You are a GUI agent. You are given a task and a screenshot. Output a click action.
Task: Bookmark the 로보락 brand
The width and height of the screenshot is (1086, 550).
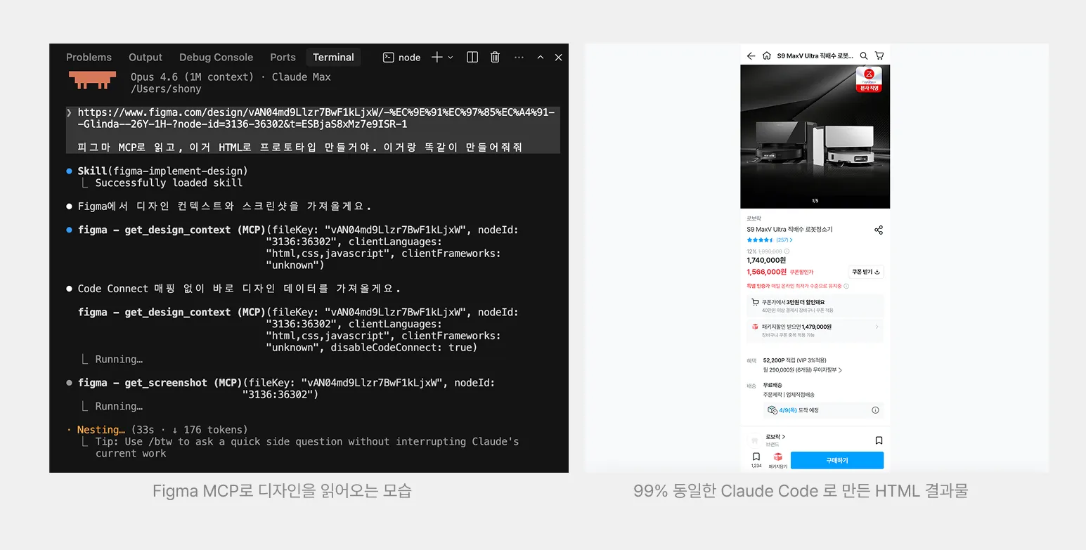(879, 440)
